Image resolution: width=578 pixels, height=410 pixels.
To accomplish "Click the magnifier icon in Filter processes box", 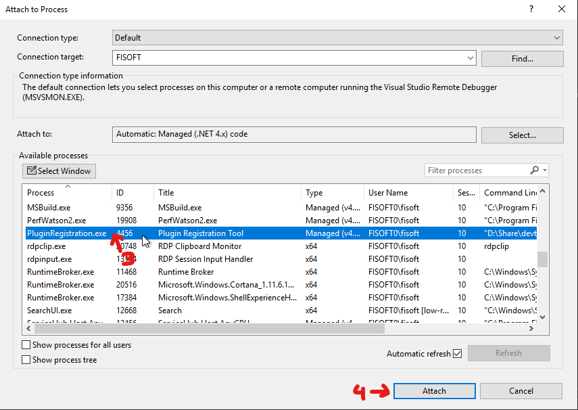I will 534,170.
